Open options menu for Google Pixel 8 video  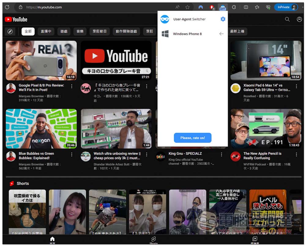pos(72,86)
